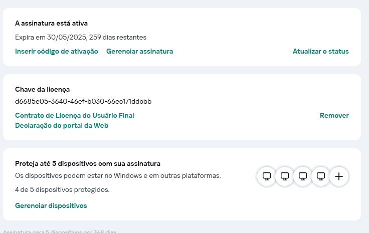Click the subscription expiry date text
The width and height of the screenshot is (369, 233).
coord(81,37)
